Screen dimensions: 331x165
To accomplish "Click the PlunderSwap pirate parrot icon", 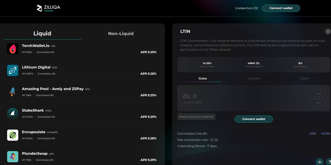I will click(13, 157).
